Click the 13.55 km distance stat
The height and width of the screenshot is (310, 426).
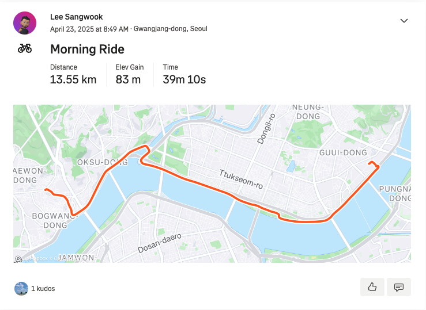73,79
